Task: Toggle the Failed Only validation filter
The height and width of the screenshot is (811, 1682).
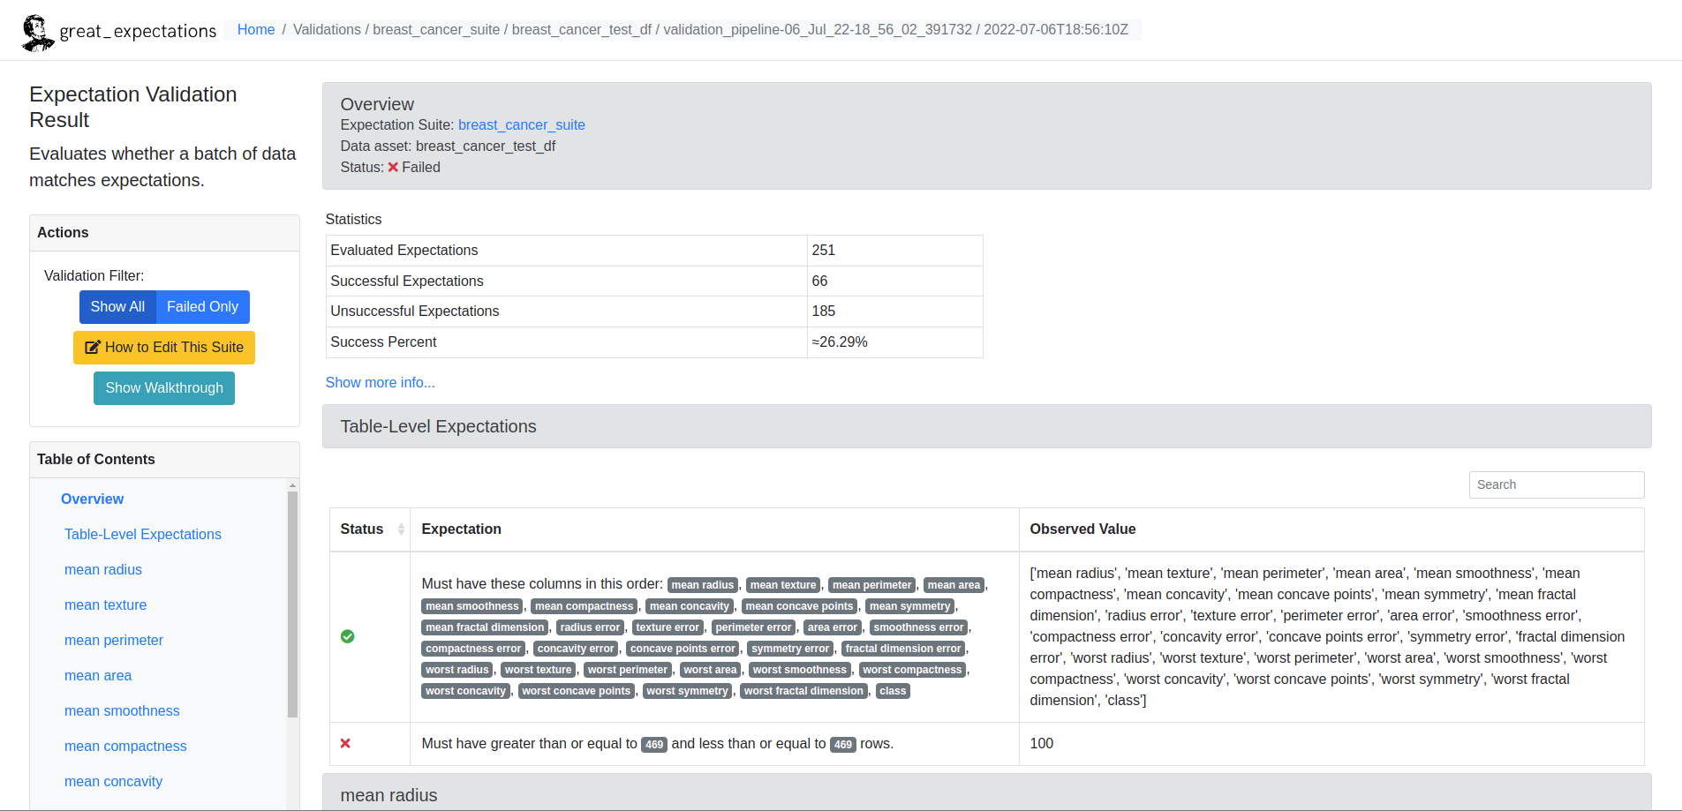Action: point(202,306)
